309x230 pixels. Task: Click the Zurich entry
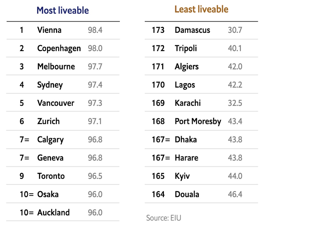click(x=49, y=121)
